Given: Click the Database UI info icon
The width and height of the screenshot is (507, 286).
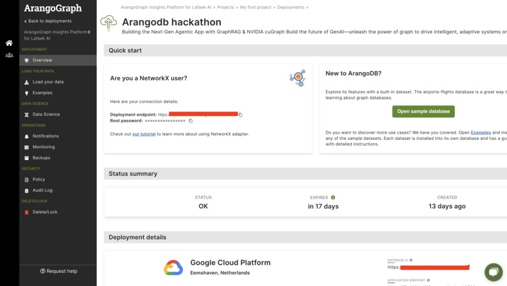Looking at the screenshot, I should (411, 260).
